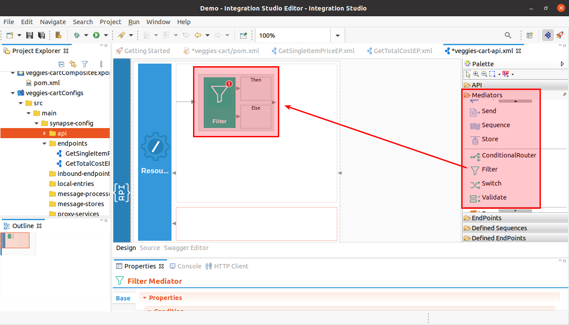The height and width of the screenshot is (325, 569).
Task: Open the Navigate menu
Action: [x=53, y=22]
